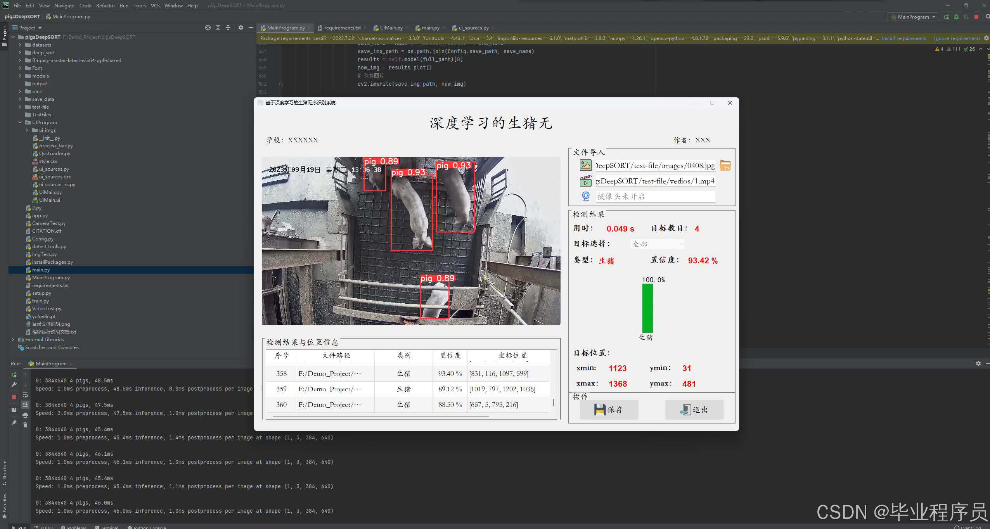990x529 pixels.
Task: Click the results table horizontal scrollbar
Action: tap(381, 416)
